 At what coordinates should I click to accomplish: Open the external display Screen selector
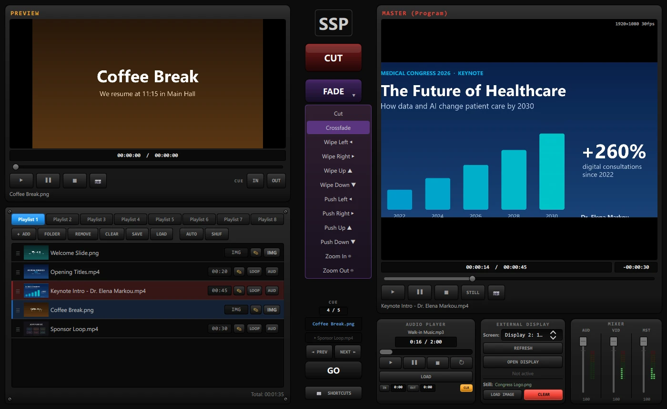pos(532,335)
